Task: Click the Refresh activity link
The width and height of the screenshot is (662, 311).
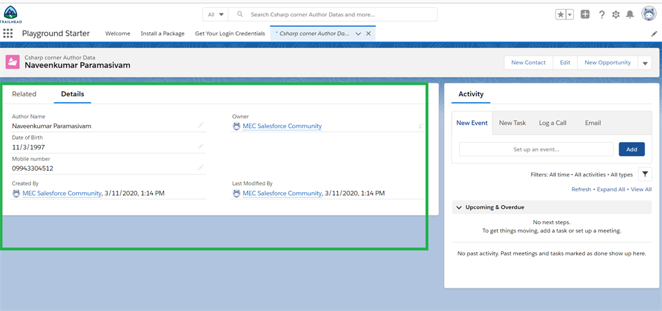Action: tap(581, 189)
